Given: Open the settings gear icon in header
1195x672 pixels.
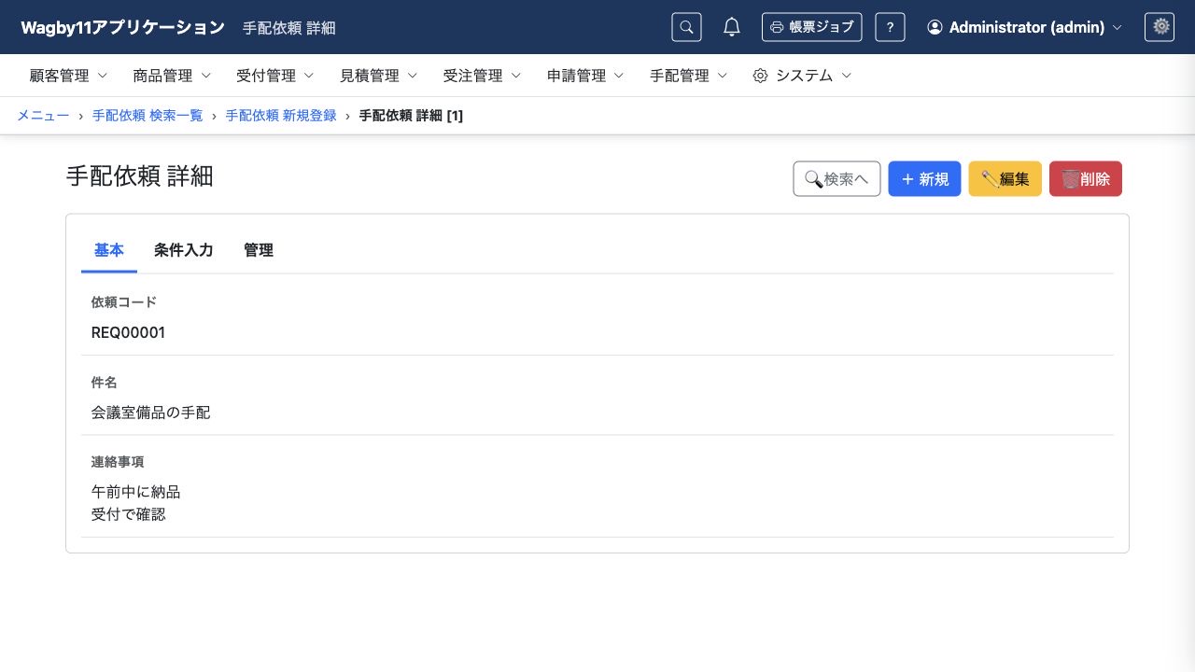Looking at the screenshot, I should pyautogui.click(x=1160, y=27).
